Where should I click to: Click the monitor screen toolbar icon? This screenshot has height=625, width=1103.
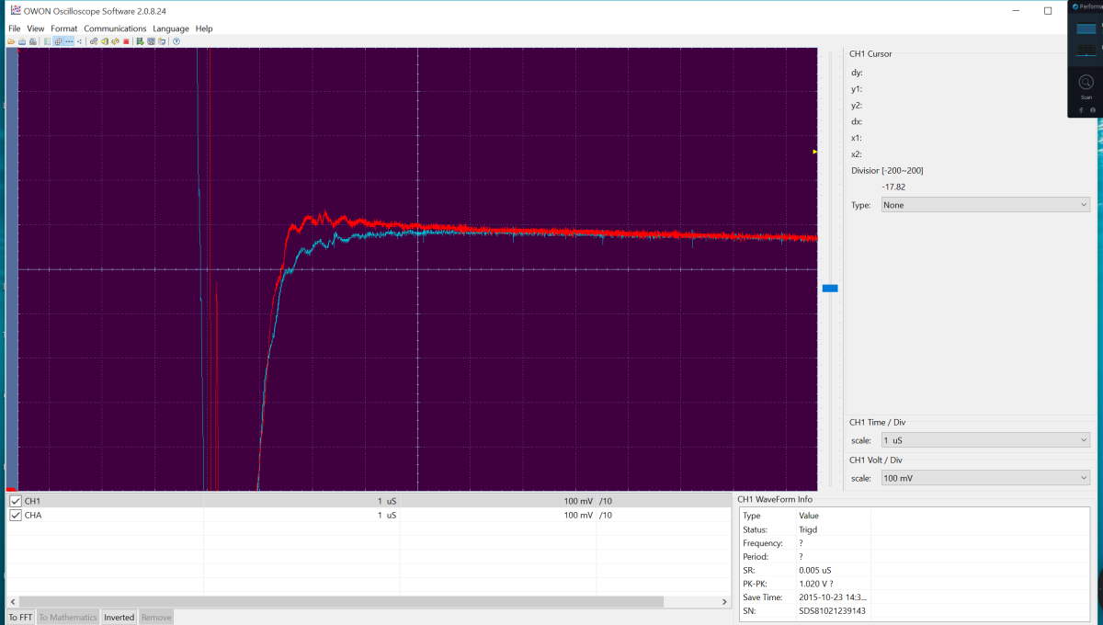tap(152, 41)
